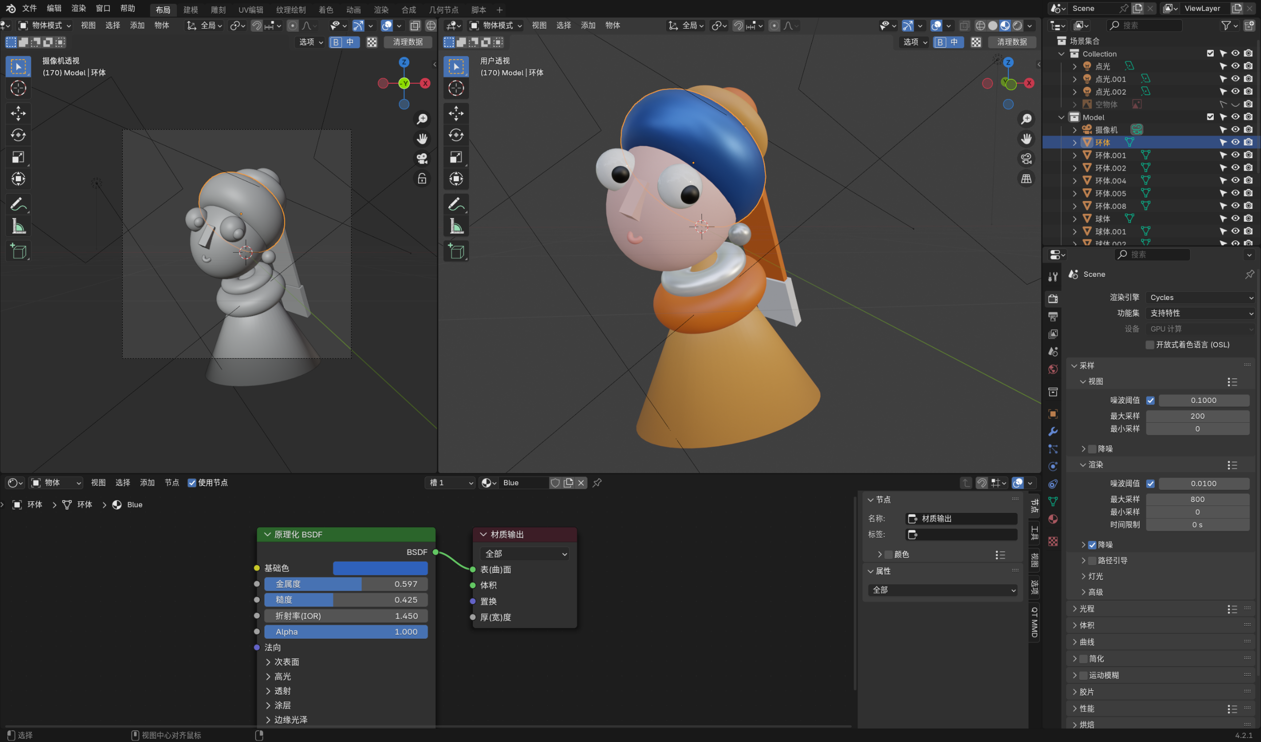Open the World properties tab
The width and height of the screenshot is (1261, 742).
coord(1053,370)
